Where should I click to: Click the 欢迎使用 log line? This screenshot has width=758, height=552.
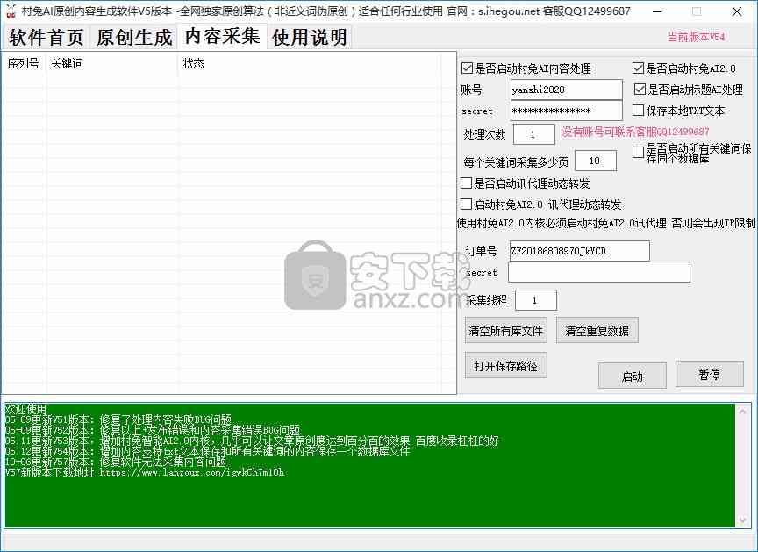click(x=25, y=409)
